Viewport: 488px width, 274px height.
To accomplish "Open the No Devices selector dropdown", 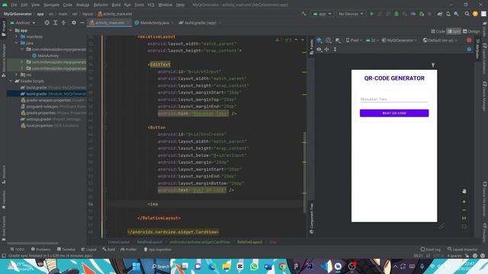I will coord(351,14).
